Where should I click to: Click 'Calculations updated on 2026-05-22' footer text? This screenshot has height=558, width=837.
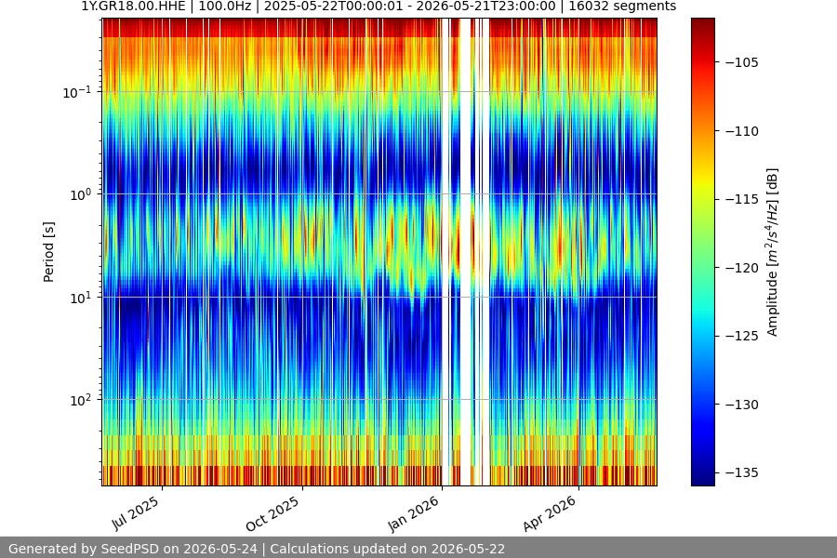click(388, 549)
